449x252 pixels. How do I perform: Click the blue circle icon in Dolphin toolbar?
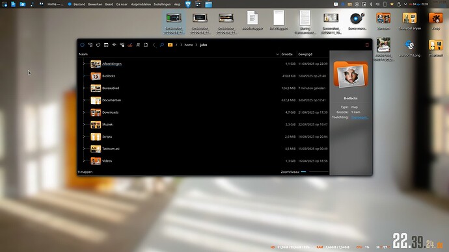(x=82, y=45)
